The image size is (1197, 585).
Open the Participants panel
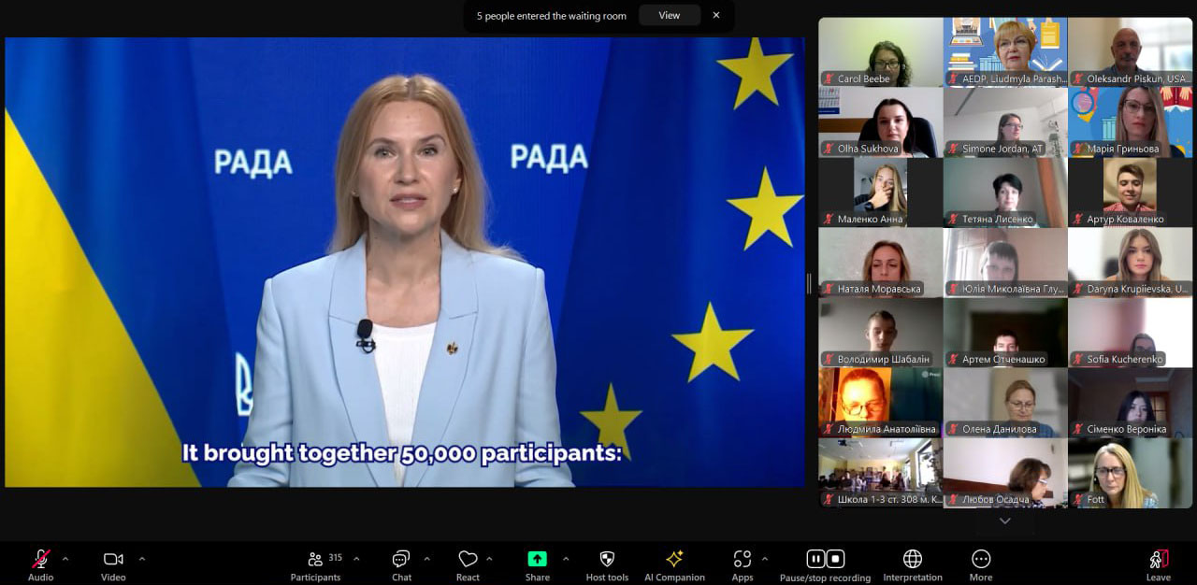315,564
